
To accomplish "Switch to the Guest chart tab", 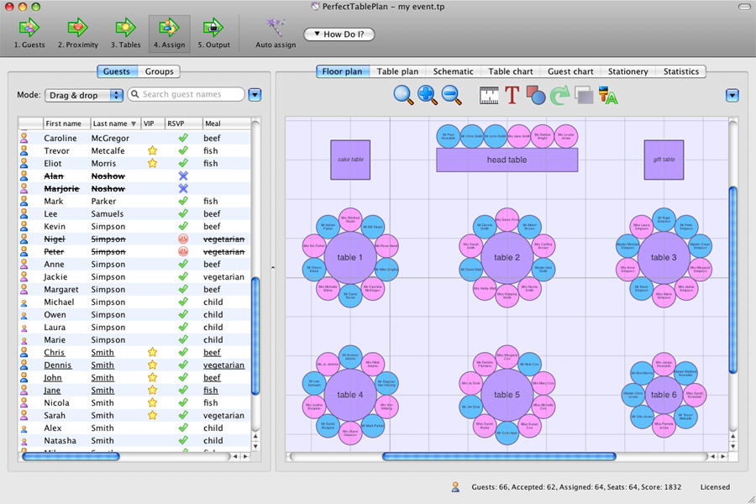I will click(570, 71).
